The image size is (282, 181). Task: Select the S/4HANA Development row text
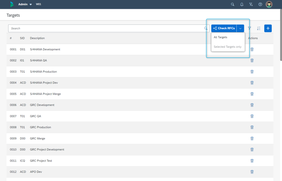(x=45, y=49)
